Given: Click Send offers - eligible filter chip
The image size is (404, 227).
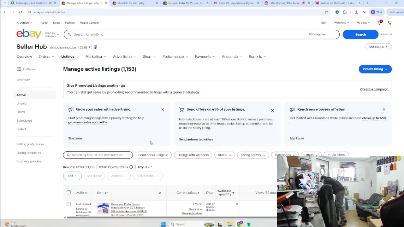Looking at the screenshot, I should pos(153,155).
